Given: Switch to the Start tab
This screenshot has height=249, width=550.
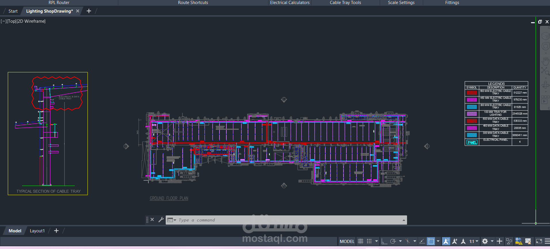Looking at the screenshot, I should click(x=13, y=11).
